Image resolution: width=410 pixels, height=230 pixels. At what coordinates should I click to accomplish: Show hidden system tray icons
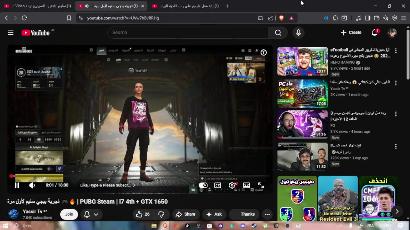(341, 226)
